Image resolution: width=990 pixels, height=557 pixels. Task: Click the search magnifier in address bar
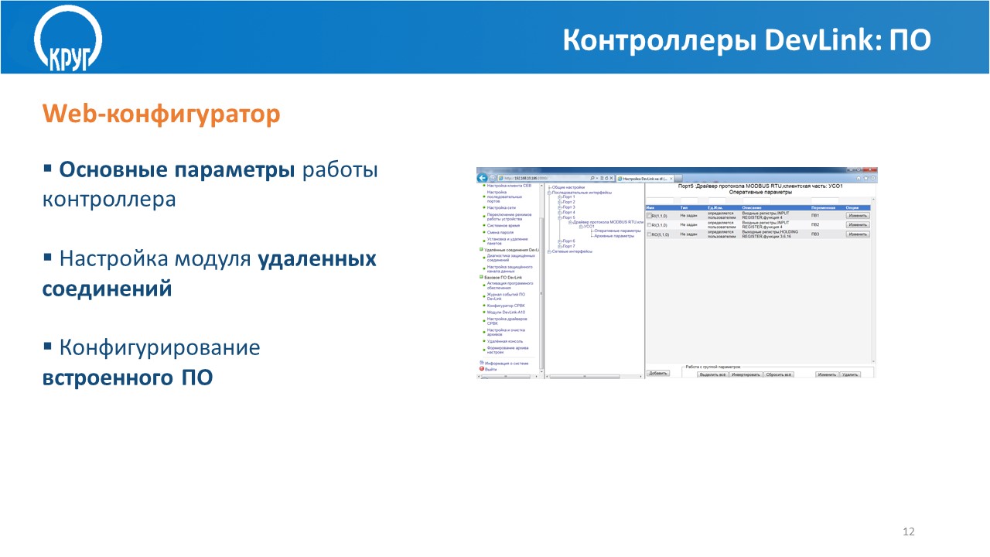[592, 179]
